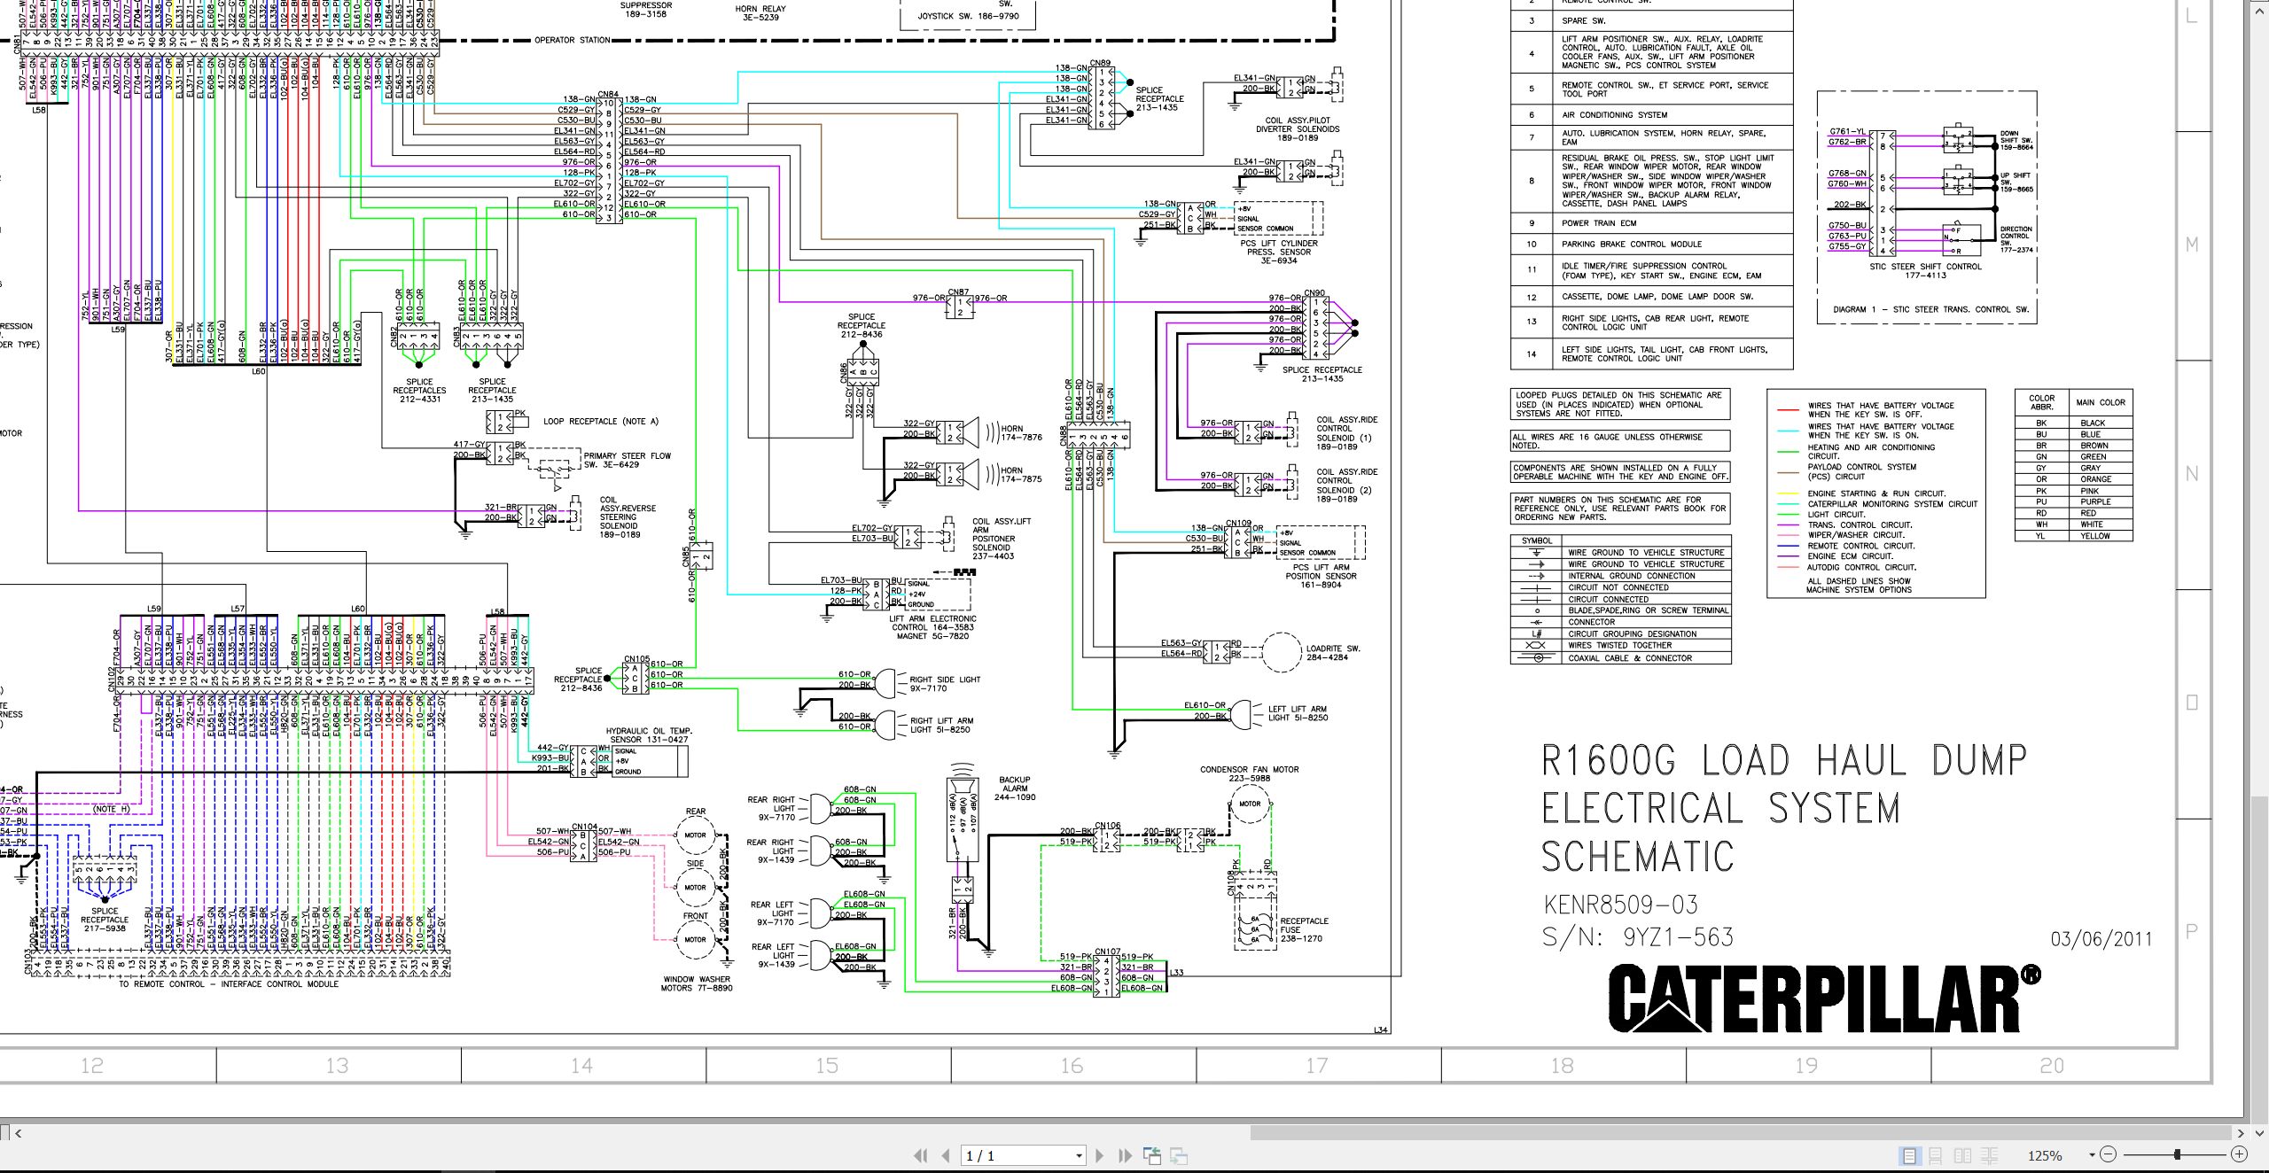Click the TO REMOTE CONTROL INTERFACE label

point(228,984)
